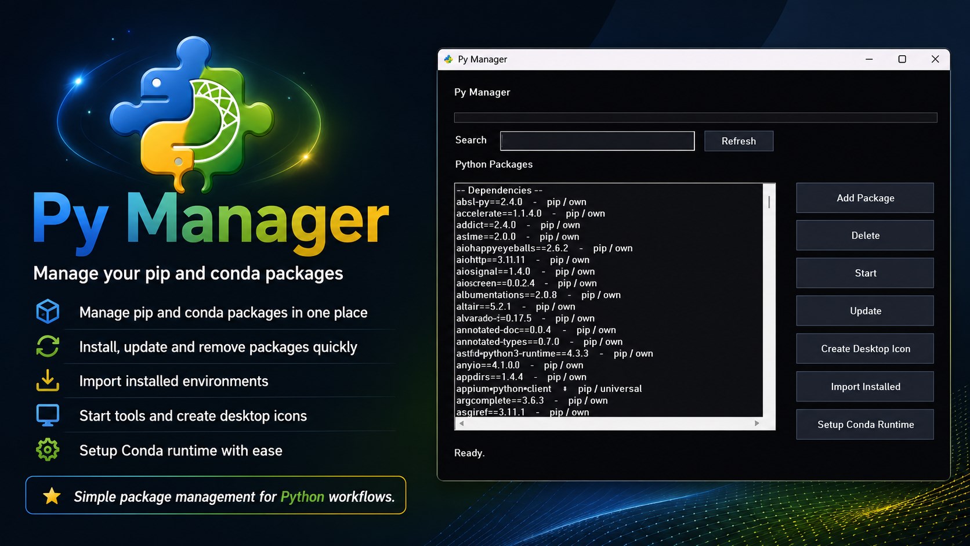The height and width of the screenshot is (546, 970).
Task: Select the annotated-doc==0.0.4 row
Action: (x=609, y=330)
